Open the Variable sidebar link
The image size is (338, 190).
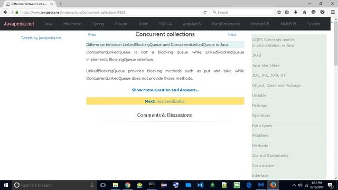(259, 95)
